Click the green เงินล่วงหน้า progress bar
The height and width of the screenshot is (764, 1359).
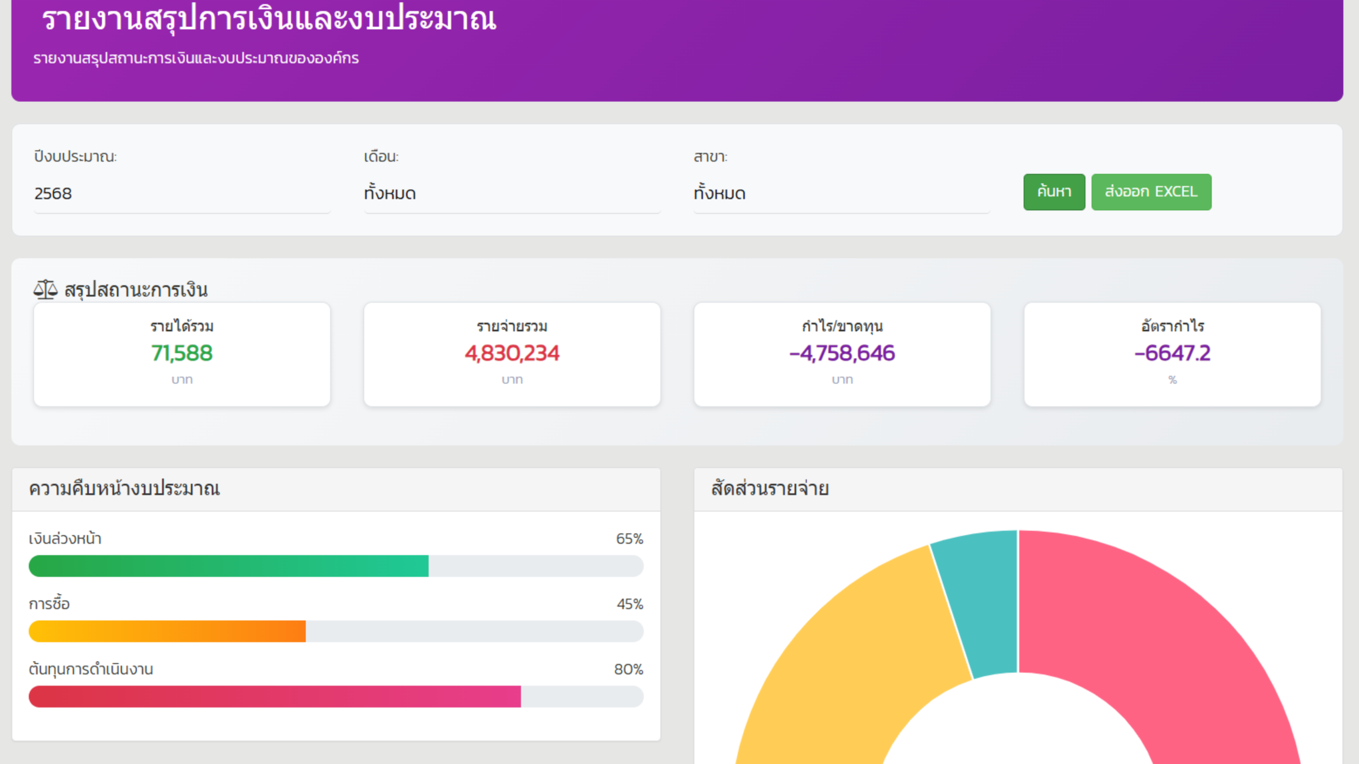[x=228, y=566]
